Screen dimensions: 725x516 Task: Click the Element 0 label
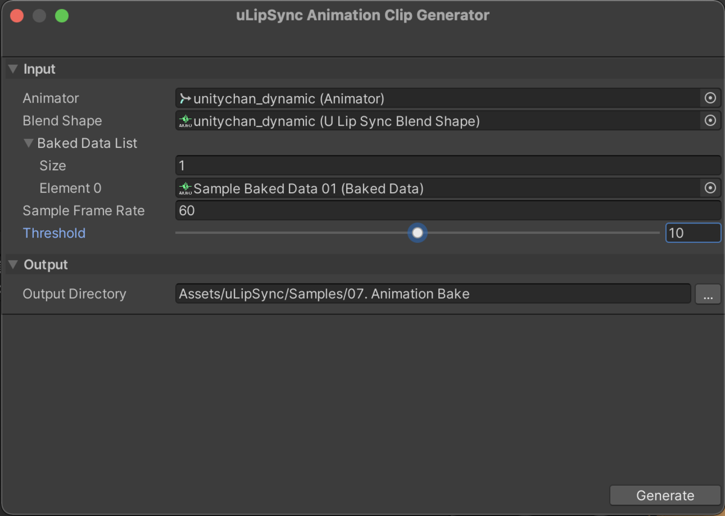point(70,189)
